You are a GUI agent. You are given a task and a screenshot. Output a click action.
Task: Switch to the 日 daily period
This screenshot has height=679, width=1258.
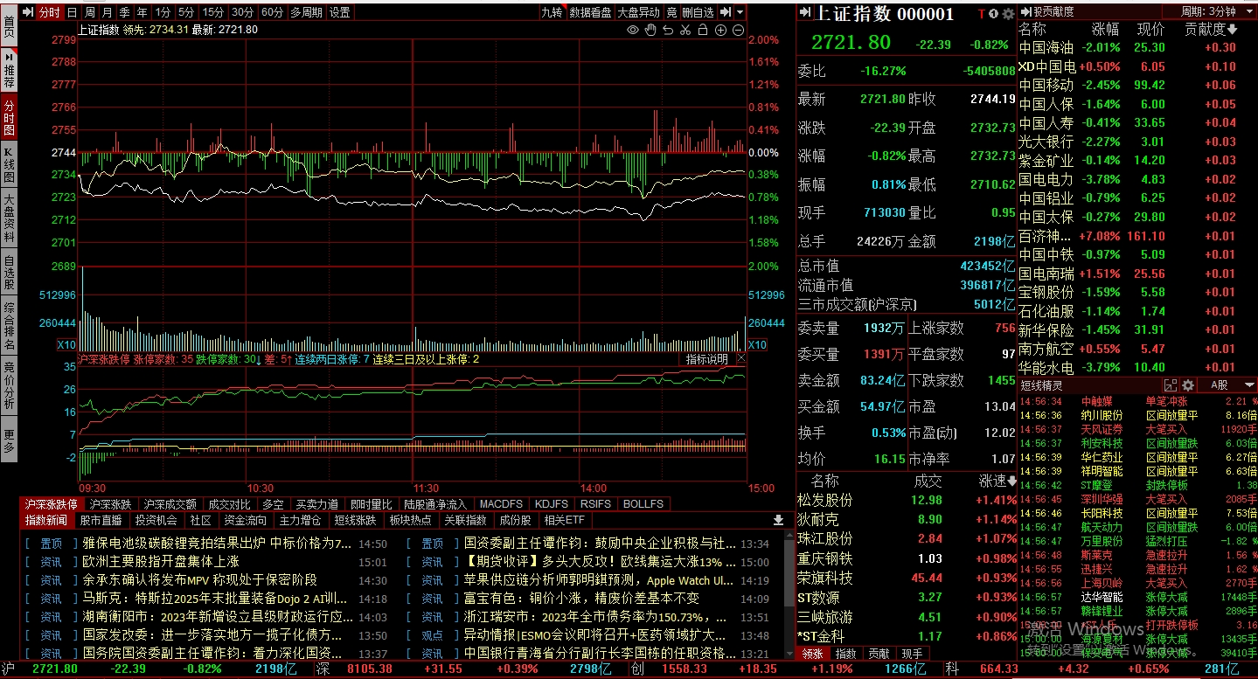click(x=72, y=12)
